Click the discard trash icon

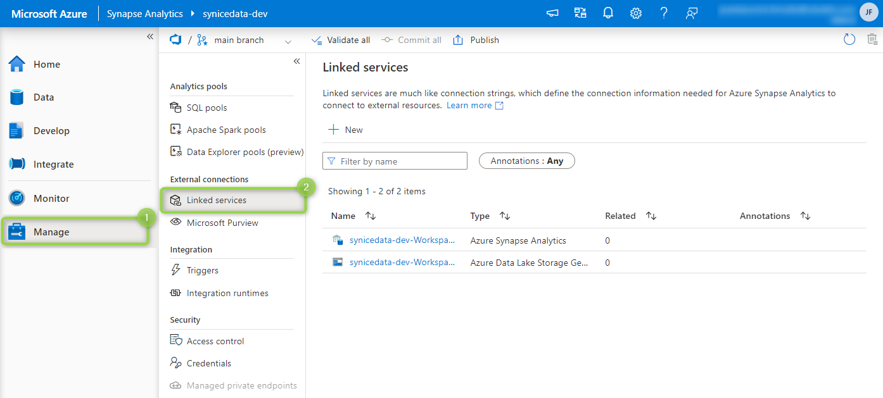tap(872, 40)
